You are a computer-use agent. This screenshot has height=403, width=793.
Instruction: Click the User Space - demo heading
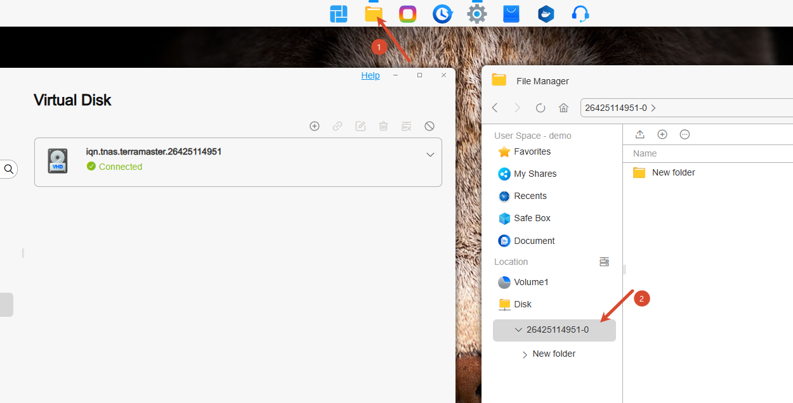coord(533,136)
